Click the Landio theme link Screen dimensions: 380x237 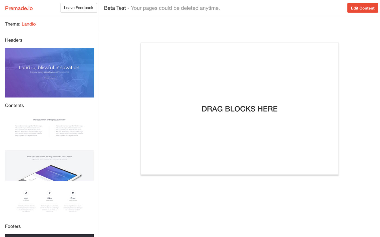pyautogui.click(x=29, y=24)
